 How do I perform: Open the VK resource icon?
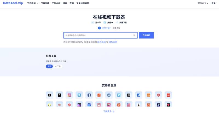[109, 95]
